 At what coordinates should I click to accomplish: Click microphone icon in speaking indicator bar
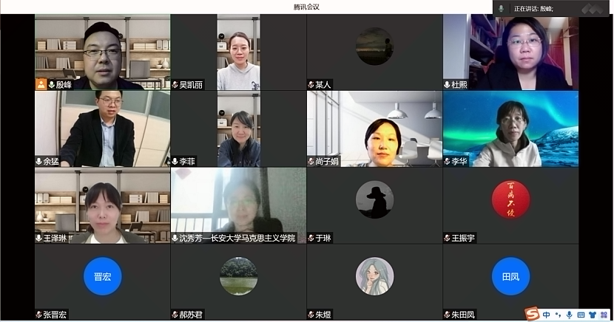click(x=502, y=8)
